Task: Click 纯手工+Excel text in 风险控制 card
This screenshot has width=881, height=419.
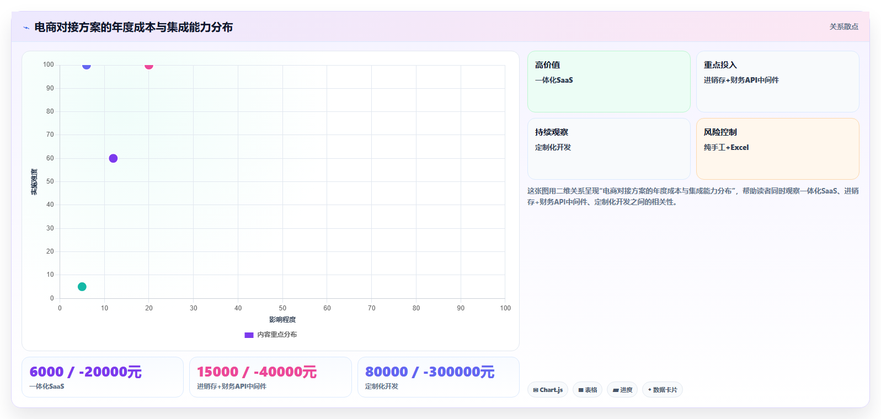Action: tap(726, 147)
